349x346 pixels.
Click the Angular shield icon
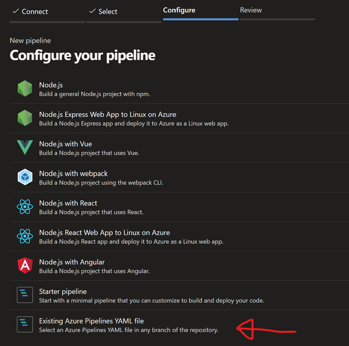click(x=25, y=265)
